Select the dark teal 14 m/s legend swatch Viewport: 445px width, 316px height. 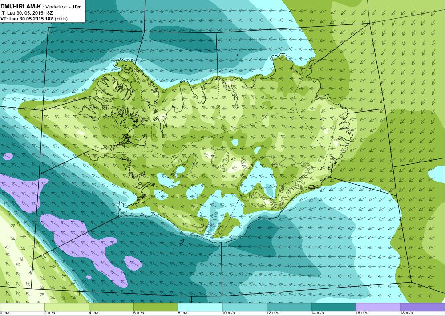[333, 307]
